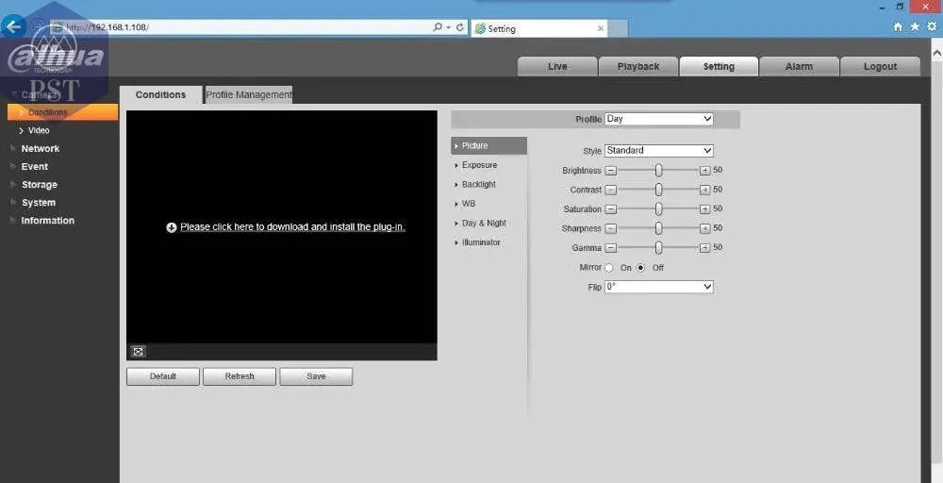Expand the Network section in sidebar

(x=41, y=149)
